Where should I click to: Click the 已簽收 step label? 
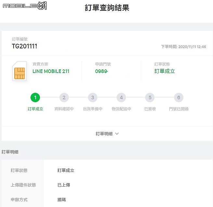tap(150, 109)
